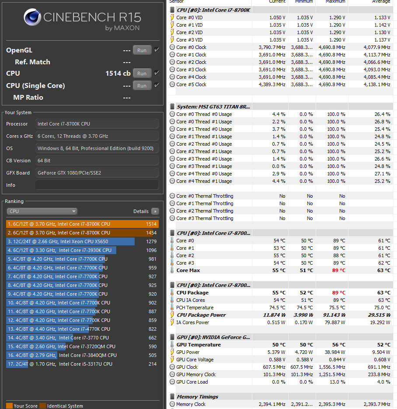Run the CPU (Single Core) benchmark
This screenshot has height=409, width=397.
pos(142,86)
